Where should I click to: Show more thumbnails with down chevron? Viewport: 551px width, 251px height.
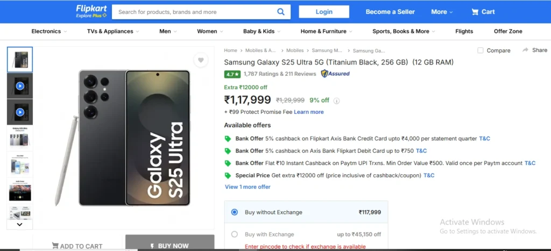(x=20, y=224)
